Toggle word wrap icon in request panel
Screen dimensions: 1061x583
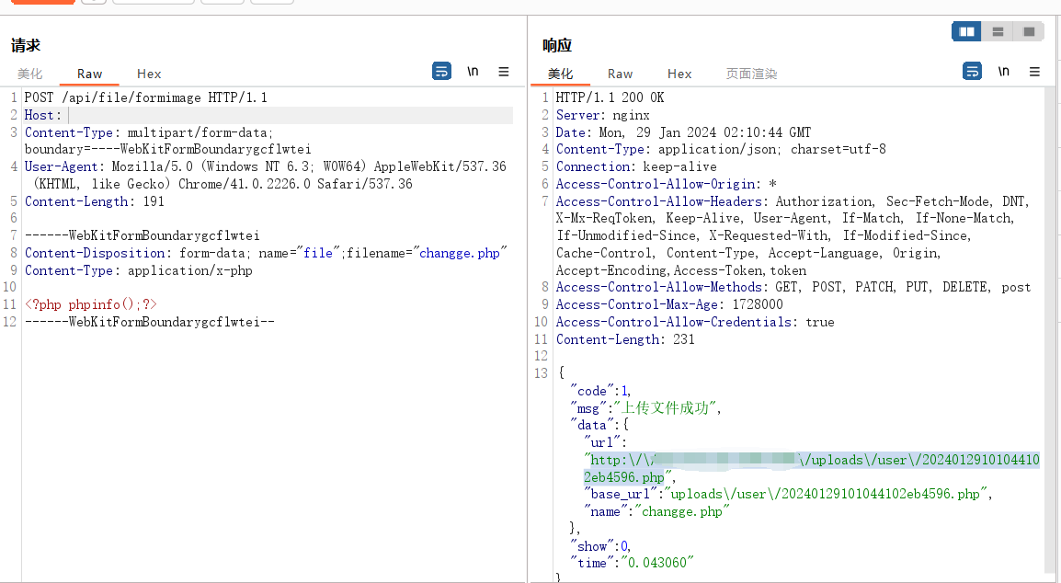coord(441,71)
